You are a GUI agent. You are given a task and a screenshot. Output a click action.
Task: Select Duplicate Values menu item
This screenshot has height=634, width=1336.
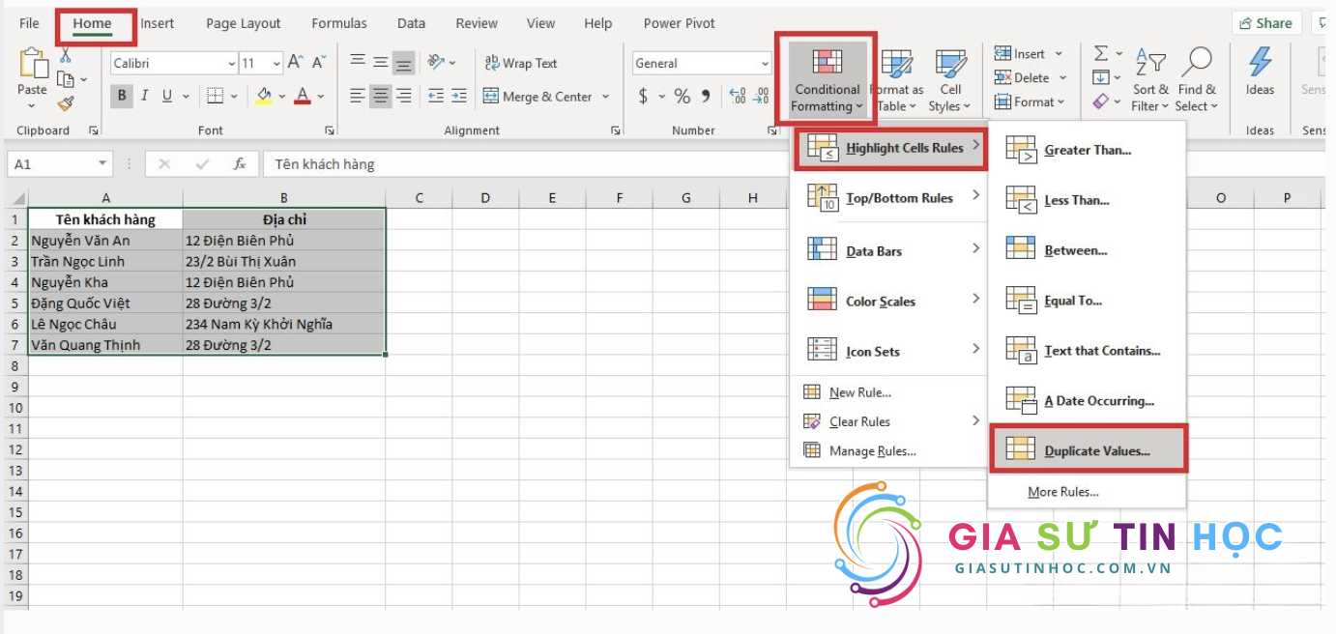click(x=1089, y=450)
